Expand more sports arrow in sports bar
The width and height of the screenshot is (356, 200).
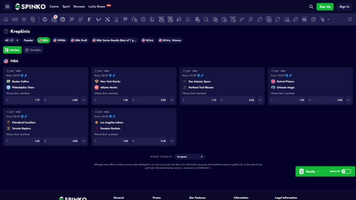328,20
